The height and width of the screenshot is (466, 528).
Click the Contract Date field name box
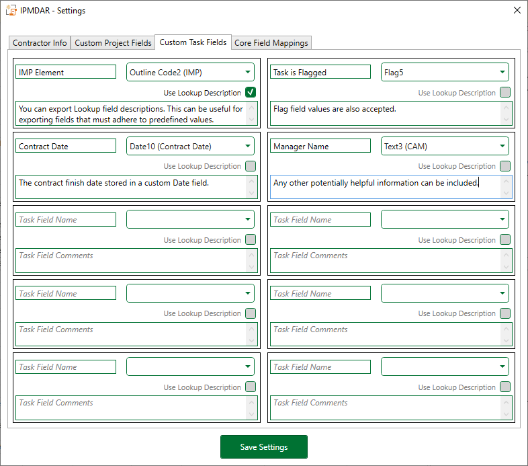[66, 146]
